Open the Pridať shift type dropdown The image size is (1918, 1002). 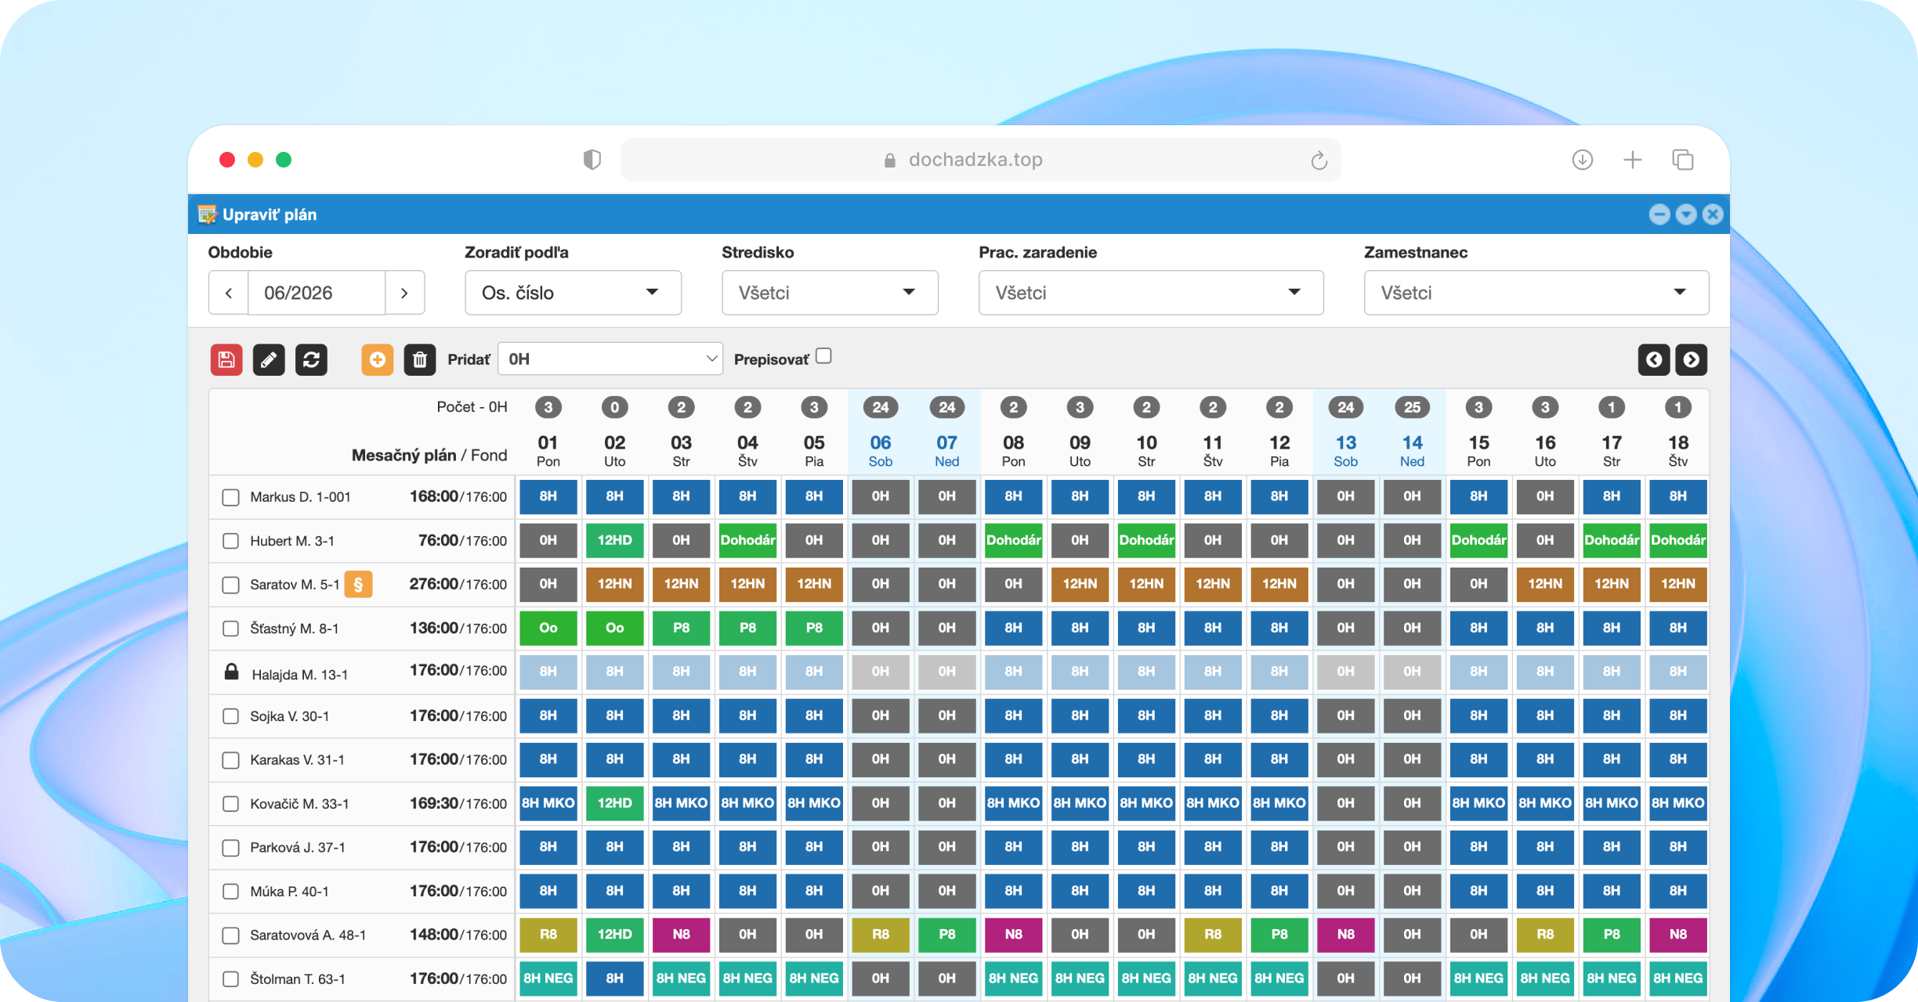click(x=610, y=359)
